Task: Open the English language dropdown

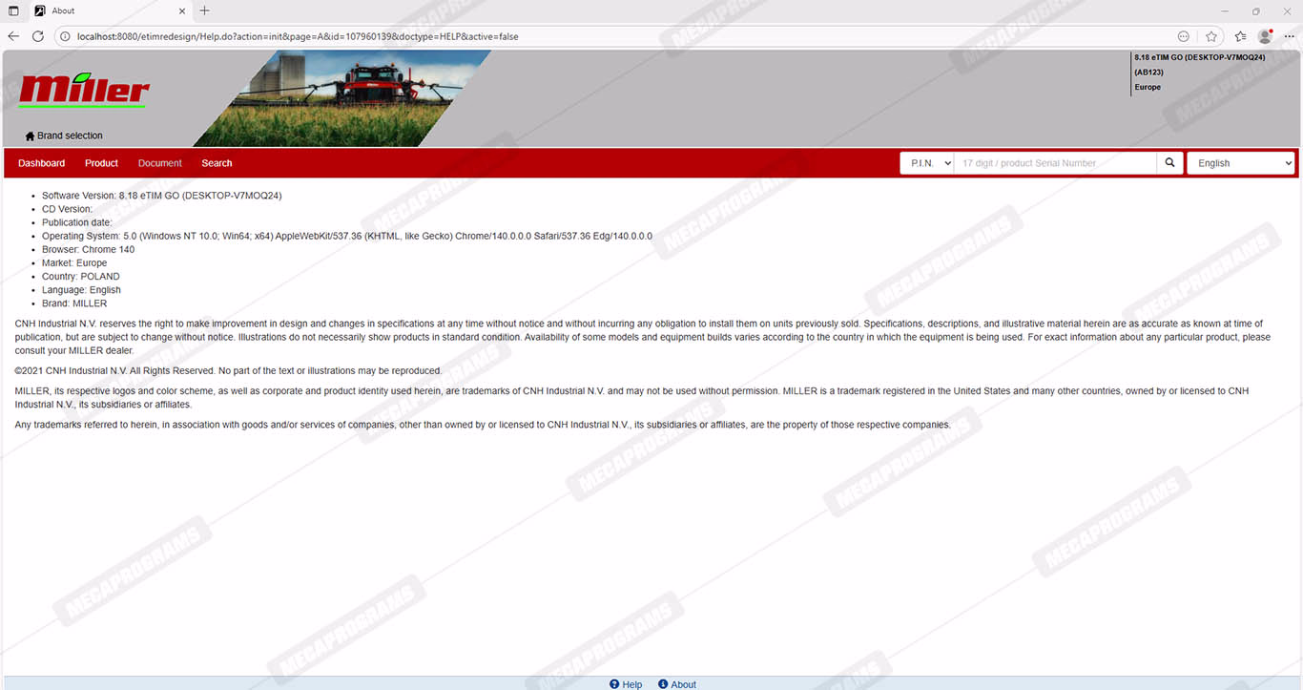Action: [x=1240, y=163]
